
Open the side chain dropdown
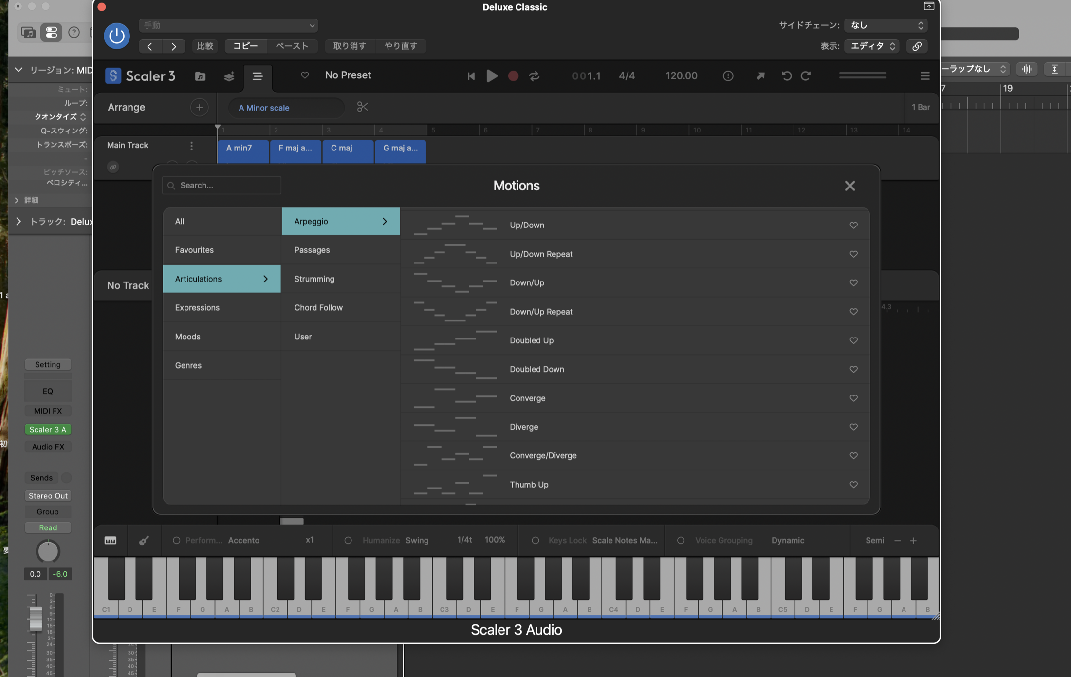point(886,25)
